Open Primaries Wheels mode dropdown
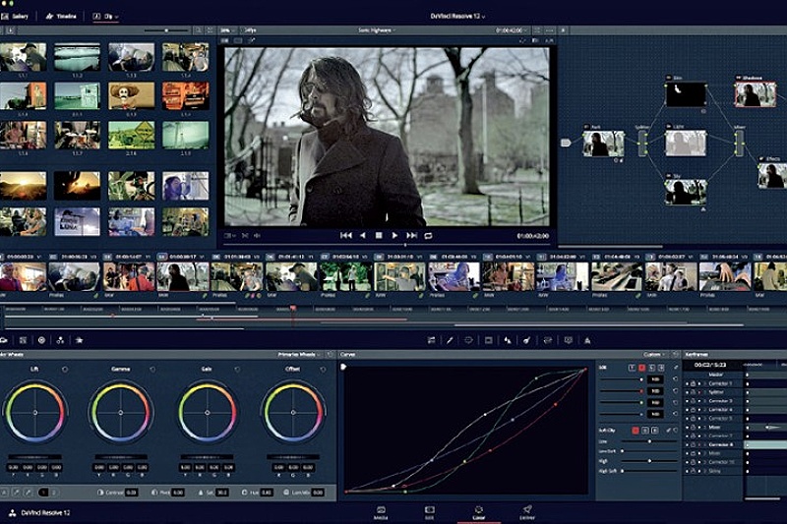The image size is (787, 524). [299, 355]
